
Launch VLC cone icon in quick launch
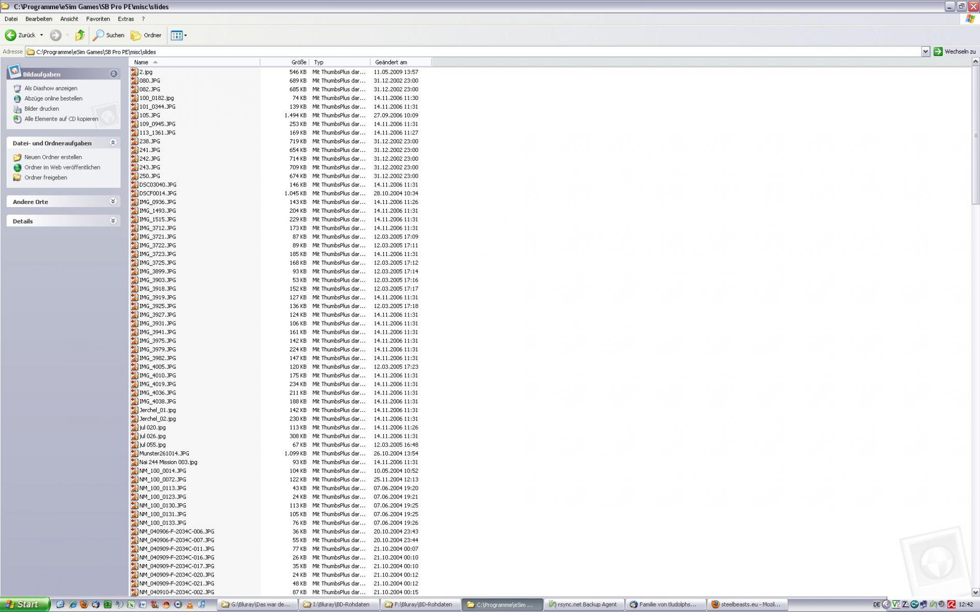pyautogui.click(x=190, y=604)
